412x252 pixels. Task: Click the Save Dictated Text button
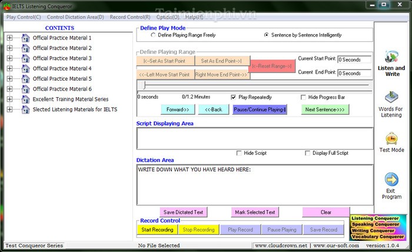[x=183, y=212]
